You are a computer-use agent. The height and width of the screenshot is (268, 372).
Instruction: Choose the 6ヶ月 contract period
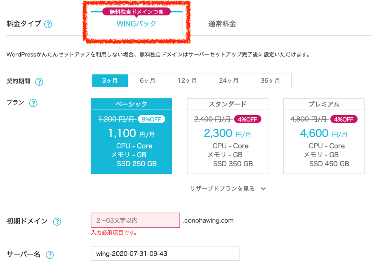pos(147,81)
